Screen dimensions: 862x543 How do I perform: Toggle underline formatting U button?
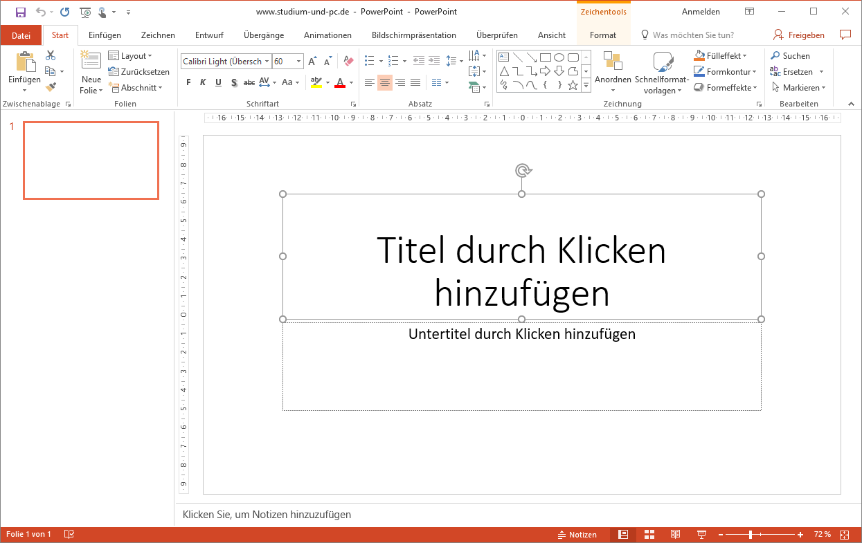218,82
